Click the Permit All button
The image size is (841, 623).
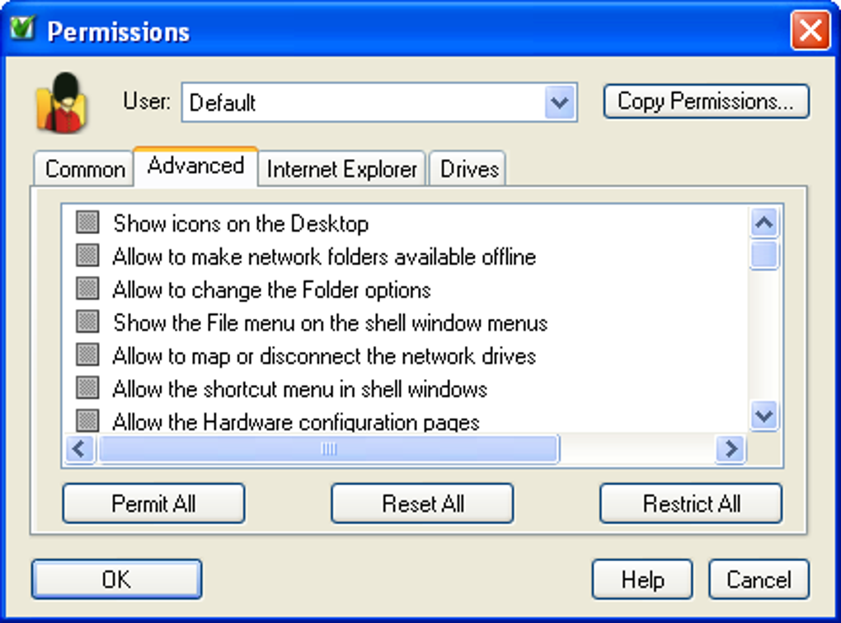[x=153, y=504]
